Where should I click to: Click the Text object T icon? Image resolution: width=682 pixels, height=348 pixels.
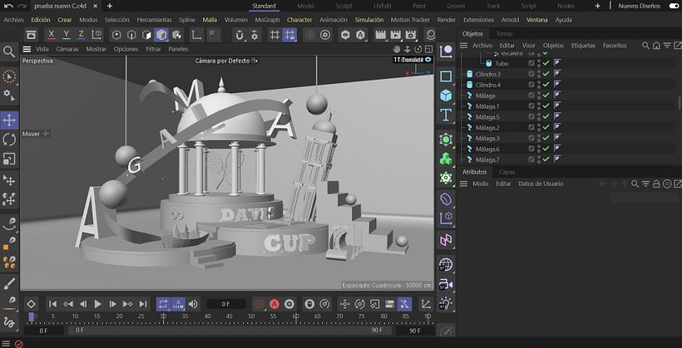point(446,115)
